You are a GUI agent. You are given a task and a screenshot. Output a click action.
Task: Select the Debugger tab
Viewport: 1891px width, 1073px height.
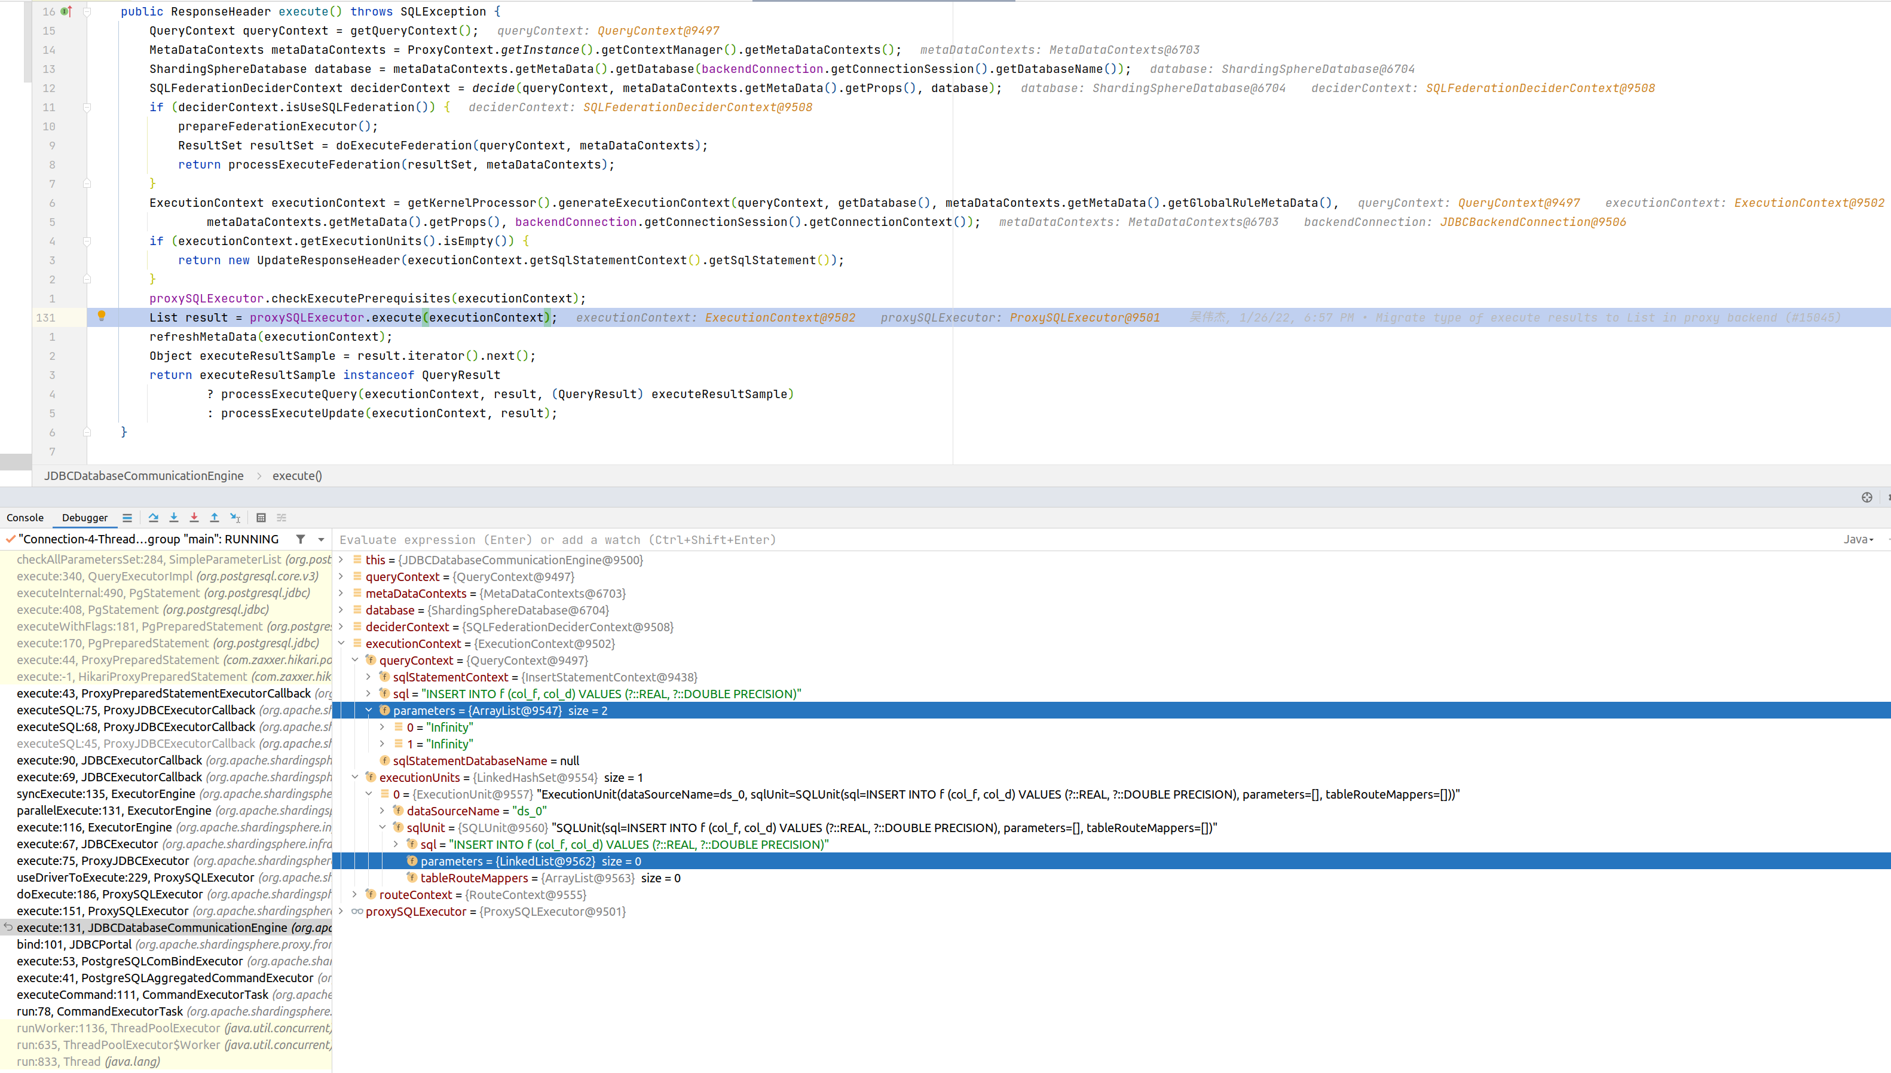pyautogui.click(x=83, y=517)
